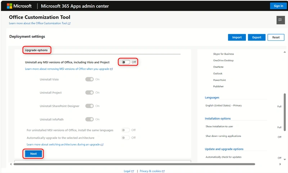Toggle the Uninstall SharePoint Designer switch
The width and height of the screenshot is (288, 173).
click(89, 106)
